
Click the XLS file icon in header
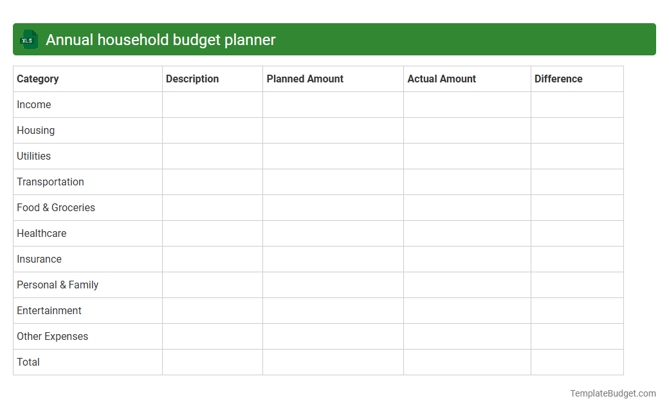pyautogui.click(x=28, y=39)
